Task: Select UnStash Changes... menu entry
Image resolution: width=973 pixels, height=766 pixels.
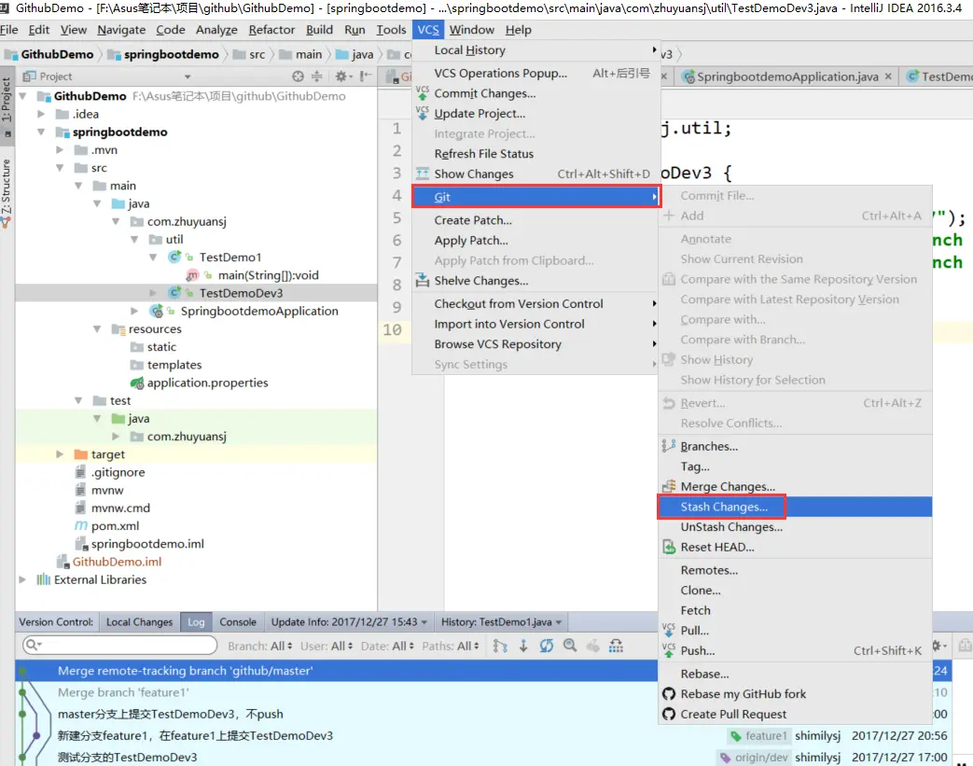Action: (x=795, y=527)
